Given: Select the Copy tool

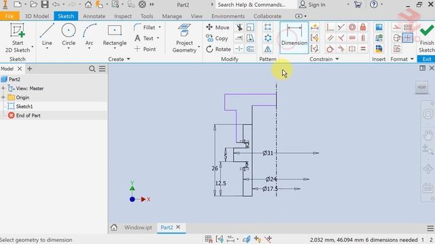Looking at the screenshot, I should click(217, 39).
